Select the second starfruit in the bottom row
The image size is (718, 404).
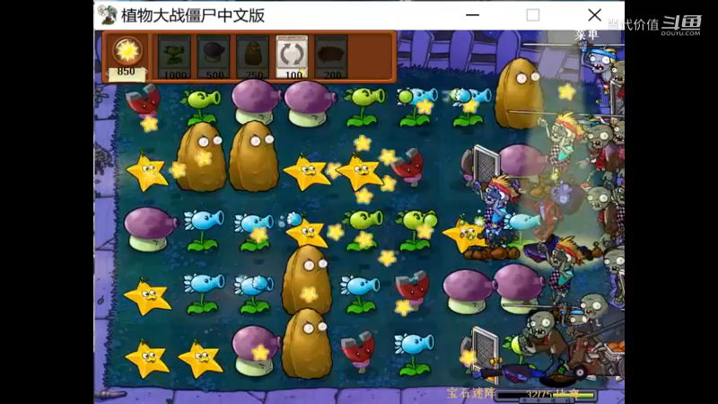tap(200, 359)
